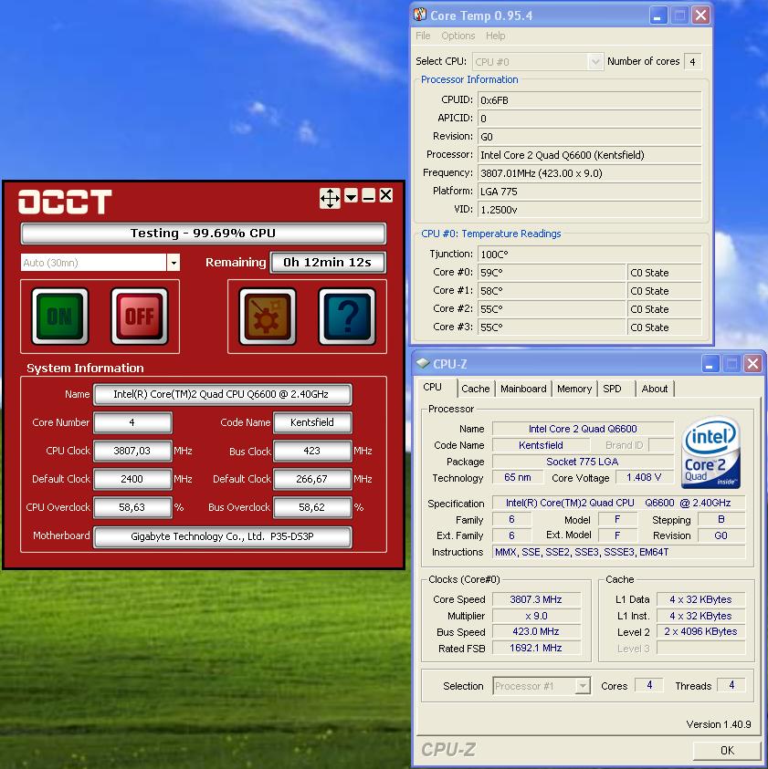Click CPU-Z Core Voltage value 1.408 V

pyautogui.click(x=644, y=477)
